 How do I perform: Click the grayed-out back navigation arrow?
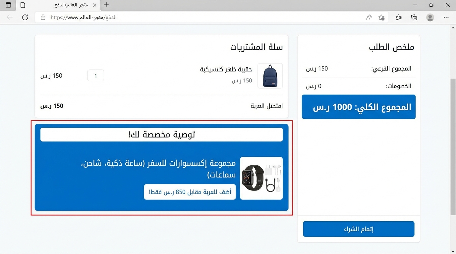10,18
